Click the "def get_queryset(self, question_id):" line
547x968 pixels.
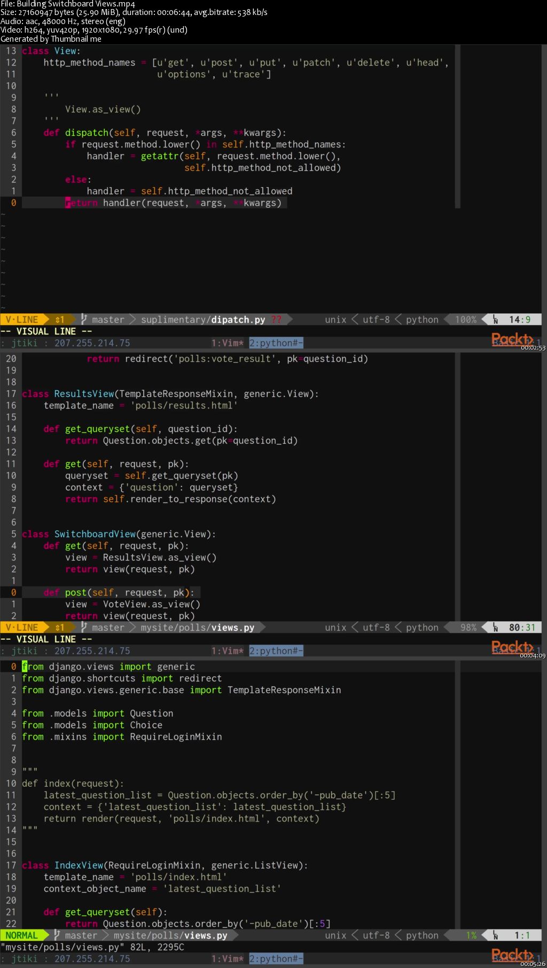tap(140, 429)
